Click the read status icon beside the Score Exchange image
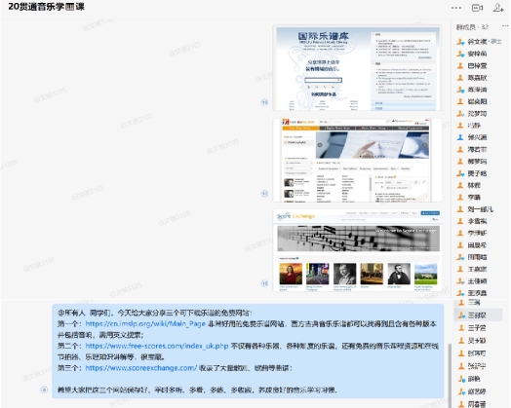Screen dimensions: 511x408 pyautogui.click(x=264, y=283)
